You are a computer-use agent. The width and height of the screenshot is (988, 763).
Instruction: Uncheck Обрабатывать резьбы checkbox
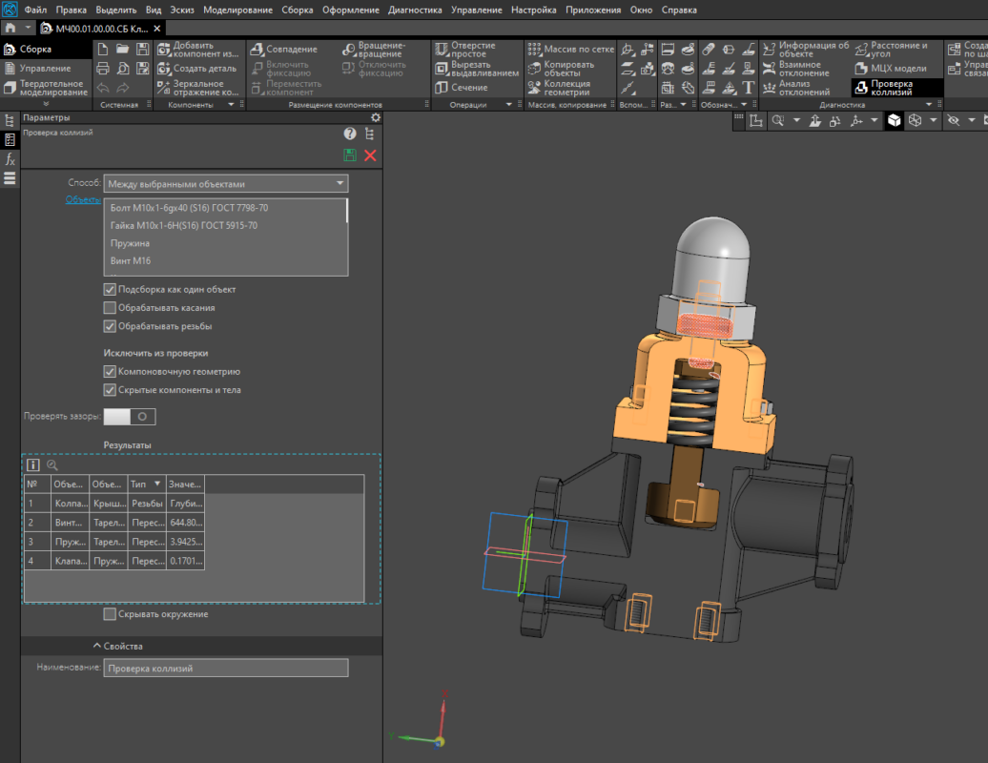pos(110,326)
